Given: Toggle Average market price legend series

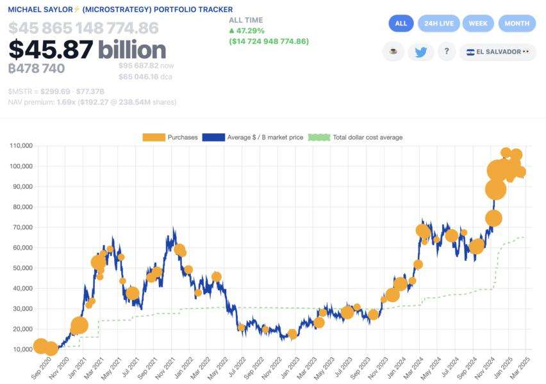Looking at the screenshot, I should (x=252, y=138).
